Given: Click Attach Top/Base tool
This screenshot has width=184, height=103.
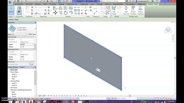Looking at the screenshot, I should click(133, 10).
